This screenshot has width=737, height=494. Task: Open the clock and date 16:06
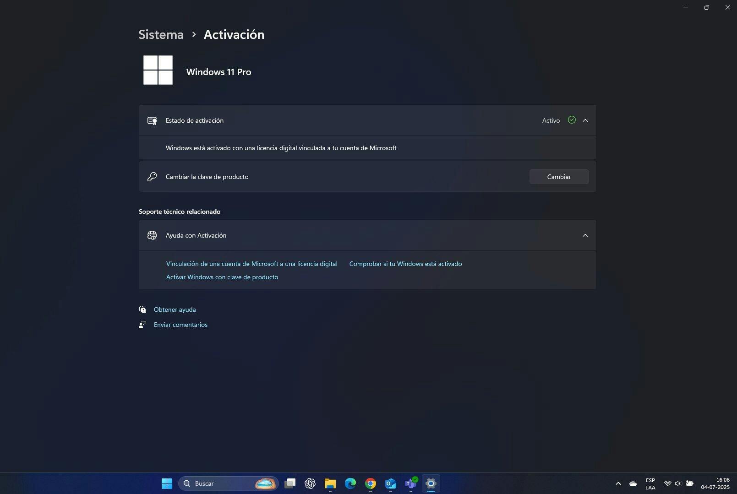(x=715, y=483)
